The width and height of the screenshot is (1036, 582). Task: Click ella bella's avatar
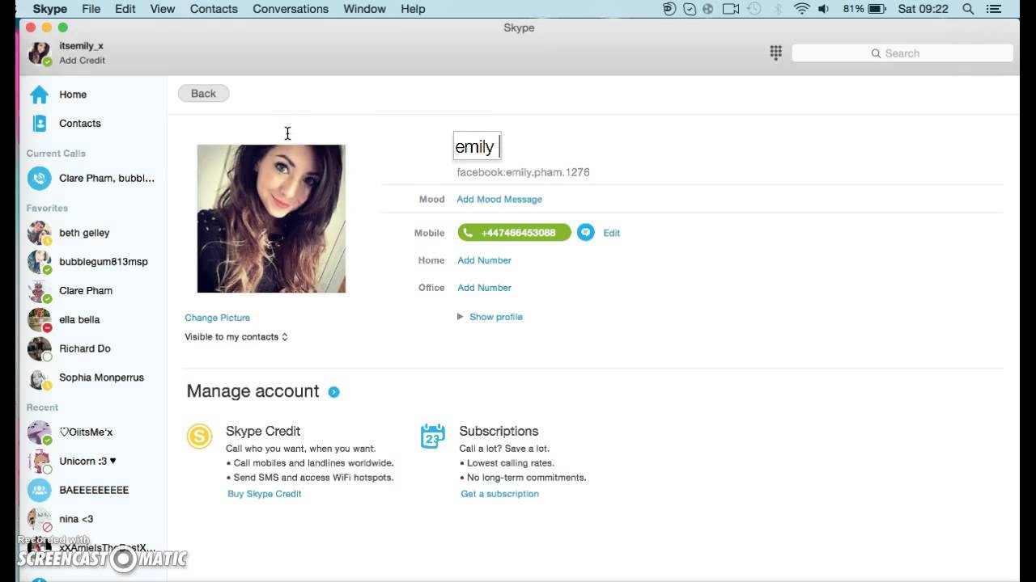[x=39, y=319]
